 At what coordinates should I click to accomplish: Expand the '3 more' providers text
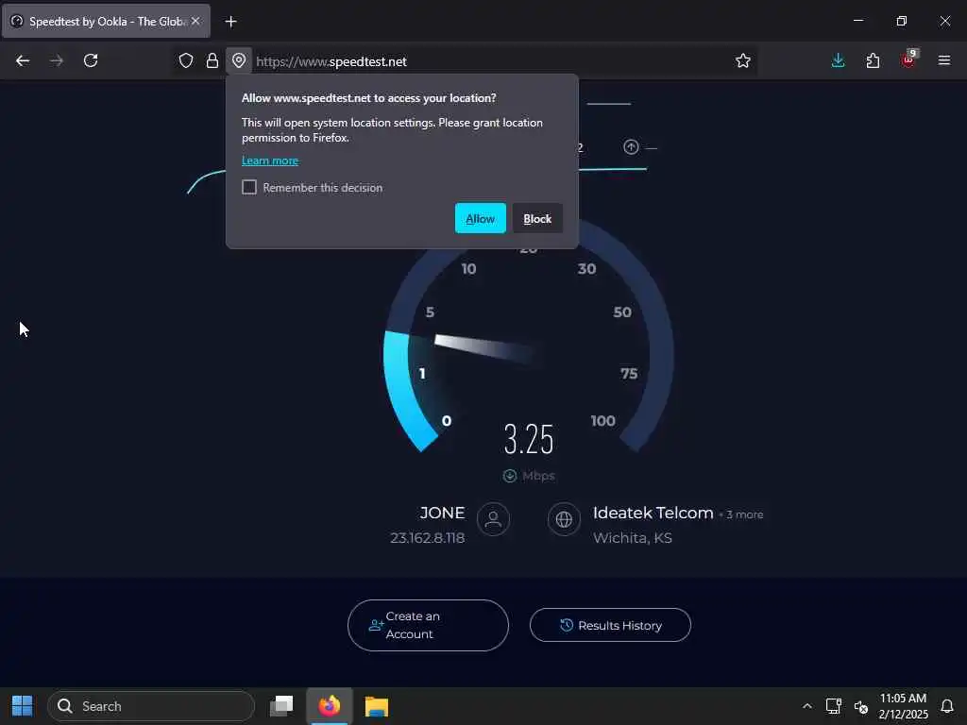[744, 514]
